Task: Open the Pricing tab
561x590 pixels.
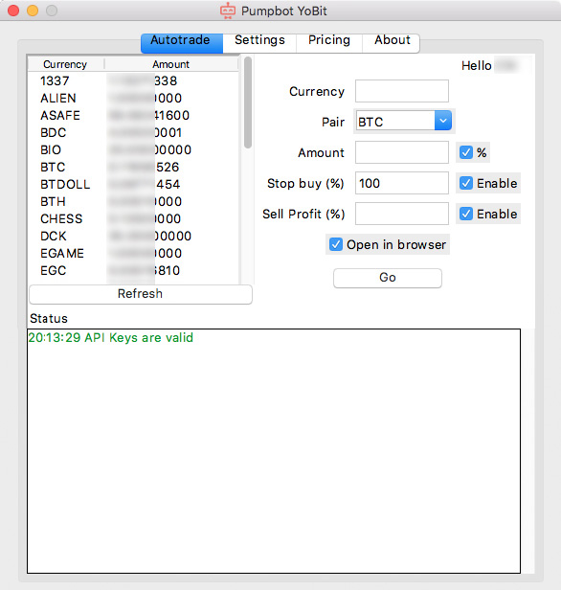Action: pos(329,43)
